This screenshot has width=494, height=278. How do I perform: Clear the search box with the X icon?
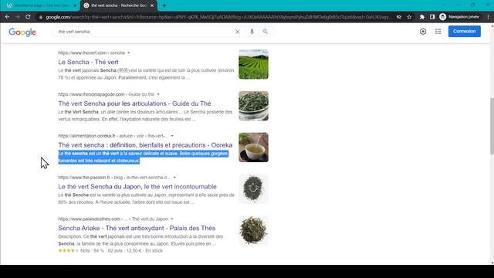point(238,32)
